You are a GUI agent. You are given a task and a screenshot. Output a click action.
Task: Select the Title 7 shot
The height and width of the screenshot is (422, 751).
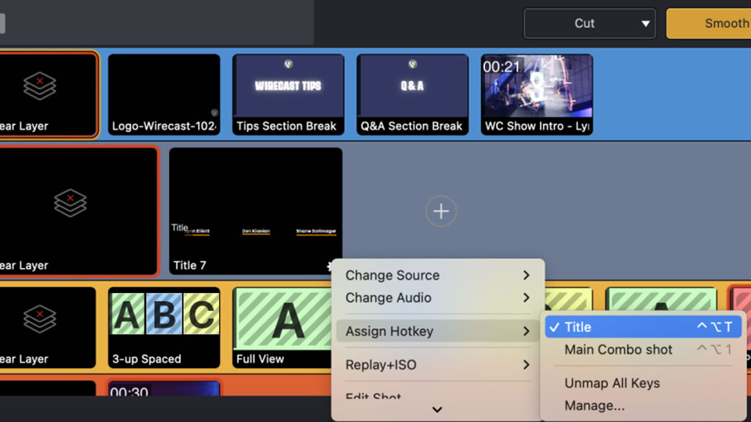coord(256,211)
